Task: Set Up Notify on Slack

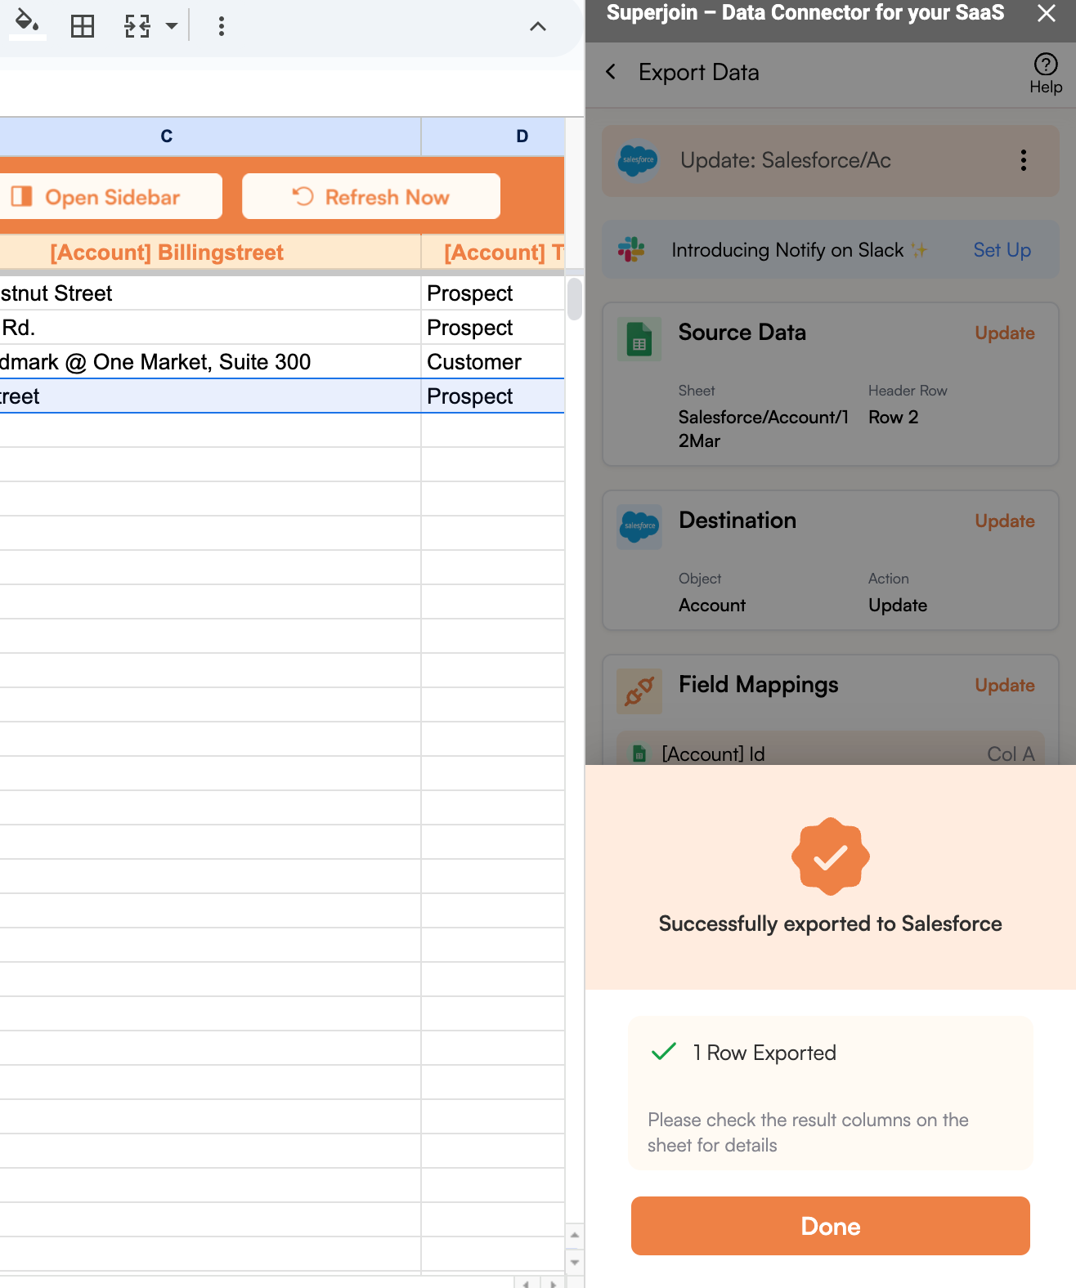Action: 1002,250
